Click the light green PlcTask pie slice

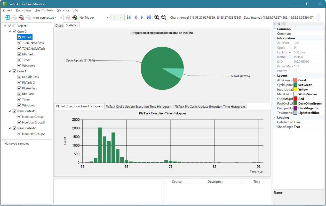pyautogui.click(x=177, y=72)
